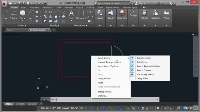The image size is (200, 112).
Task: Toggle the MODEL space button in status bar
Action: click(x=75, y=108)
